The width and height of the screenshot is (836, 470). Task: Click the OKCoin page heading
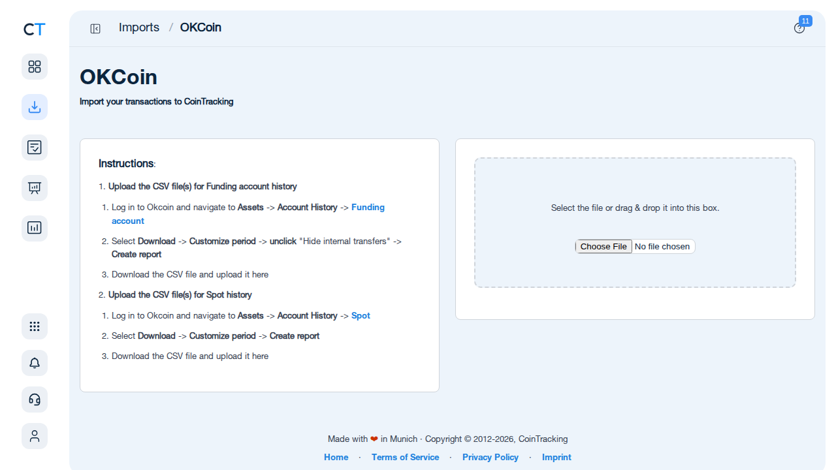click(x=118, y=77)
